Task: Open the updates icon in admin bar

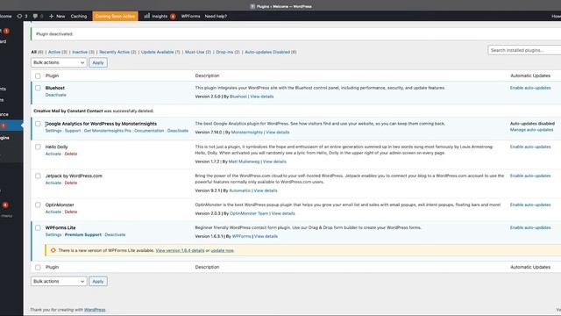Action: tap(19, 16)
